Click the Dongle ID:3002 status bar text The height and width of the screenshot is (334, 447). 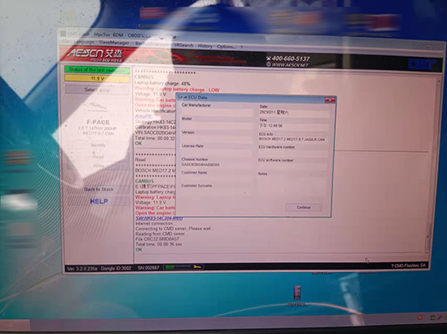pyautogui.click(x=116, y=268)
